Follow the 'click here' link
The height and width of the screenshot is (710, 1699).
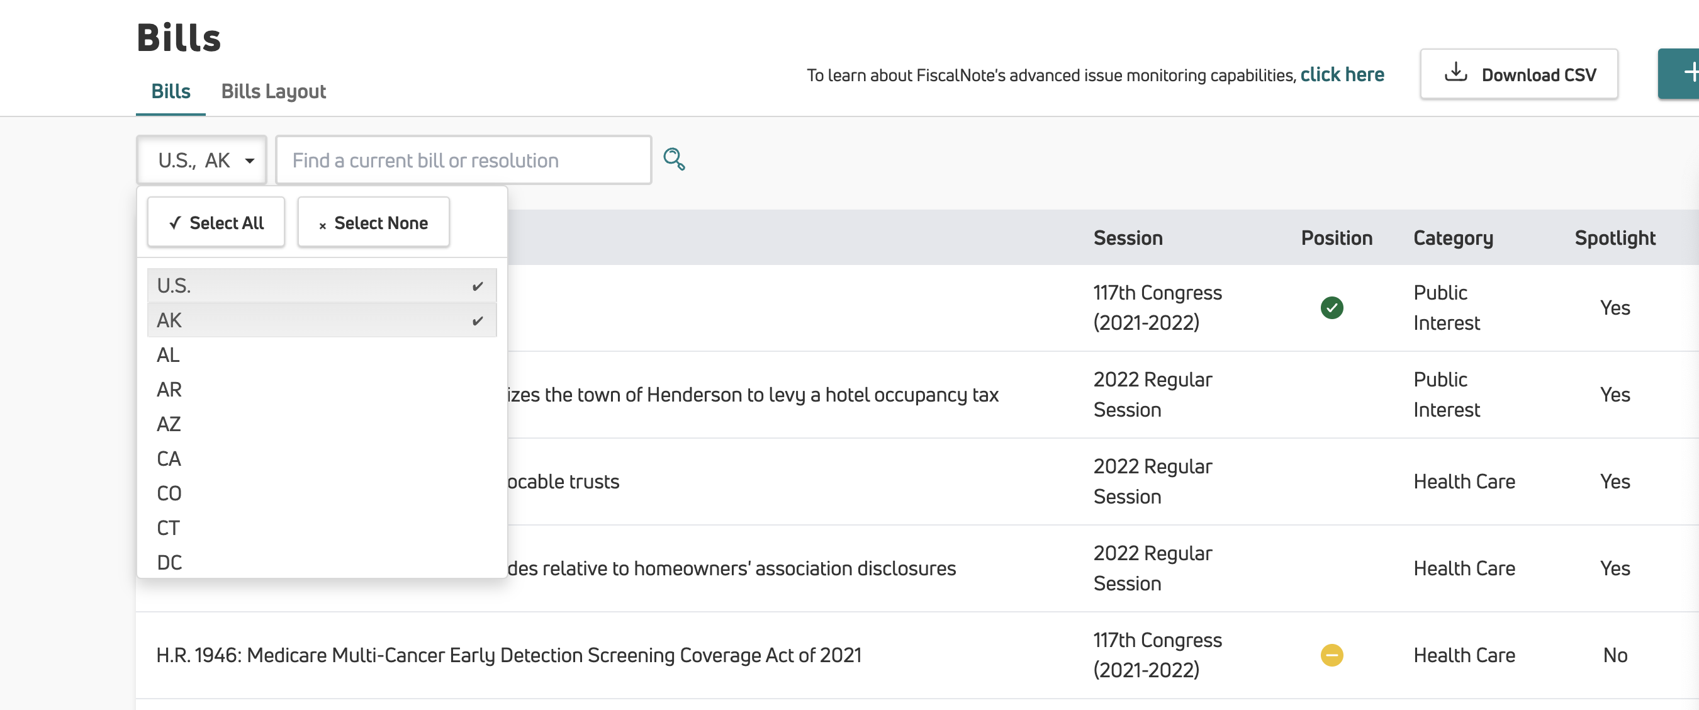coord(1342,74)
